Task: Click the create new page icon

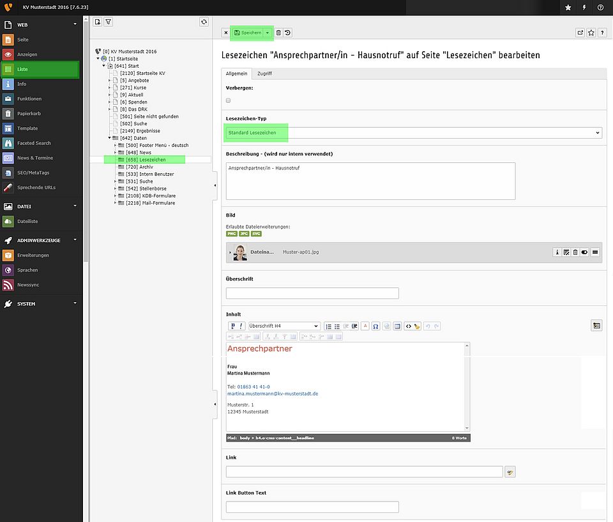Action: (97, 22)
